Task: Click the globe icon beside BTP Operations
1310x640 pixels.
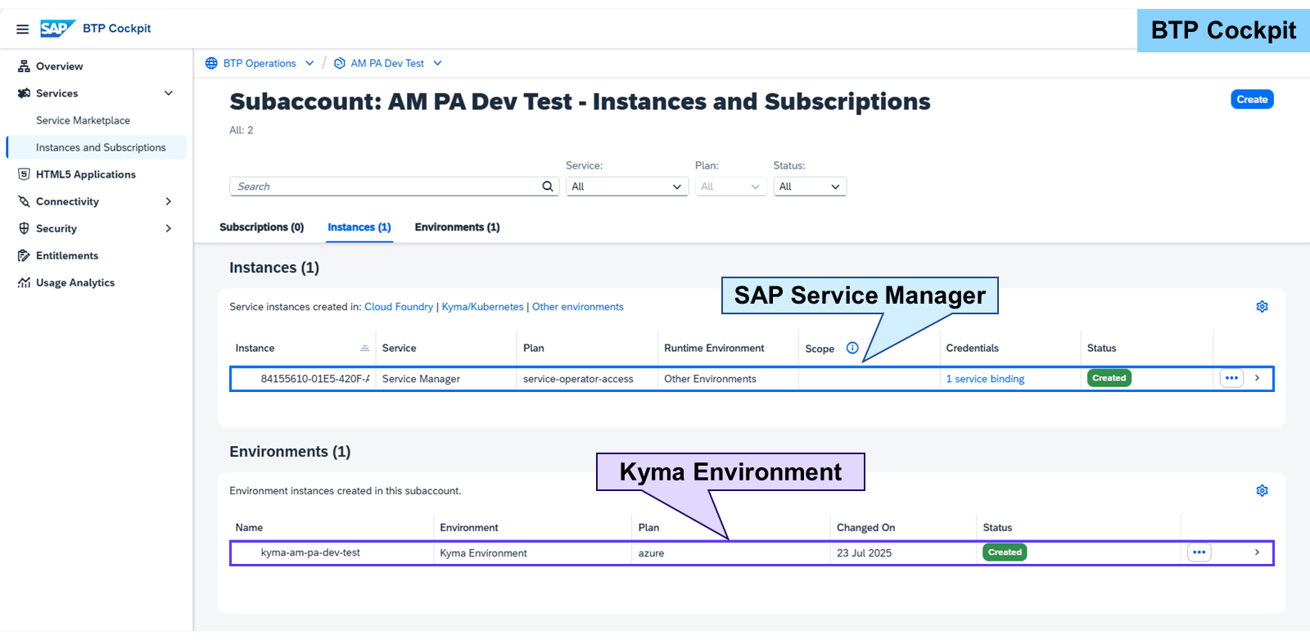Action: coord(211,63)
